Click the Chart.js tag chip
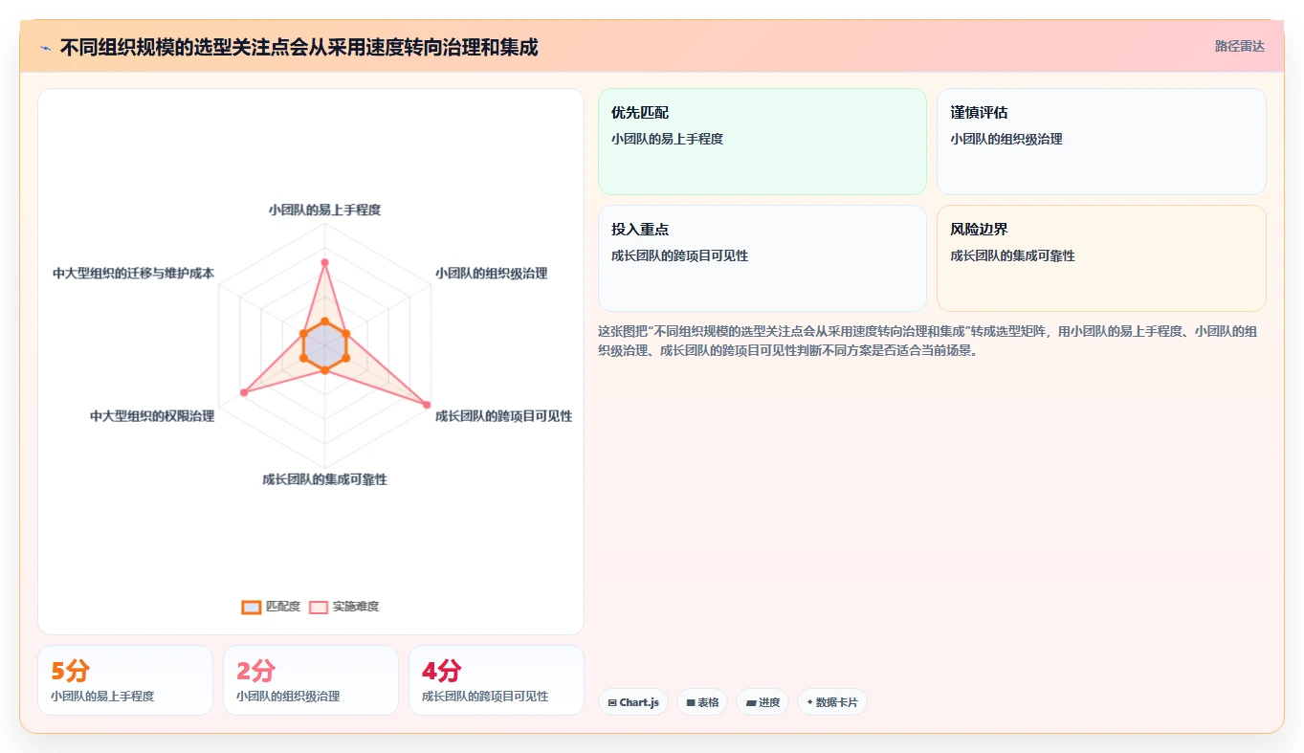Screen dimensions: 1304x753 point(632,702)
